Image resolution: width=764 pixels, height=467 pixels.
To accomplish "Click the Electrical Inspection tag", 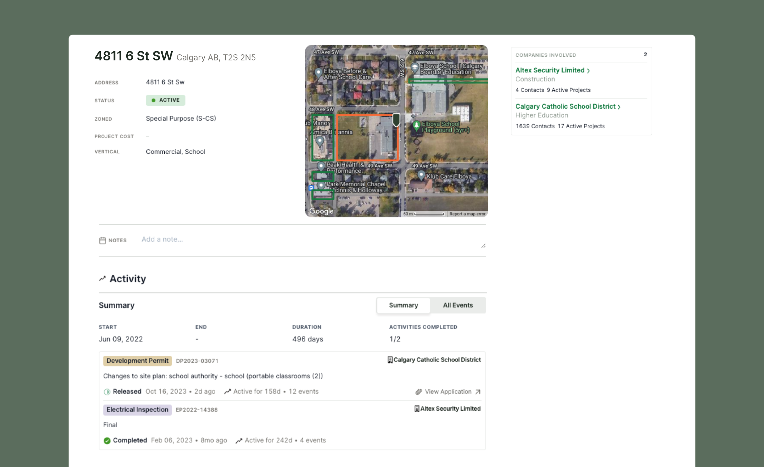I will click(x=137, y=410).
